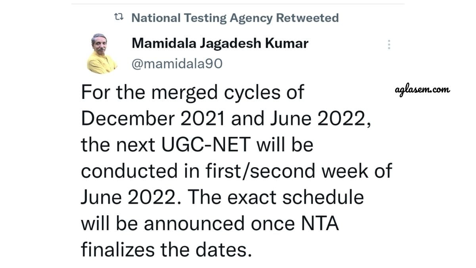Click the ending phrase "finalizes the dates."
The height and width of the screenshot is (268, 476).
[x=166, y=251]
